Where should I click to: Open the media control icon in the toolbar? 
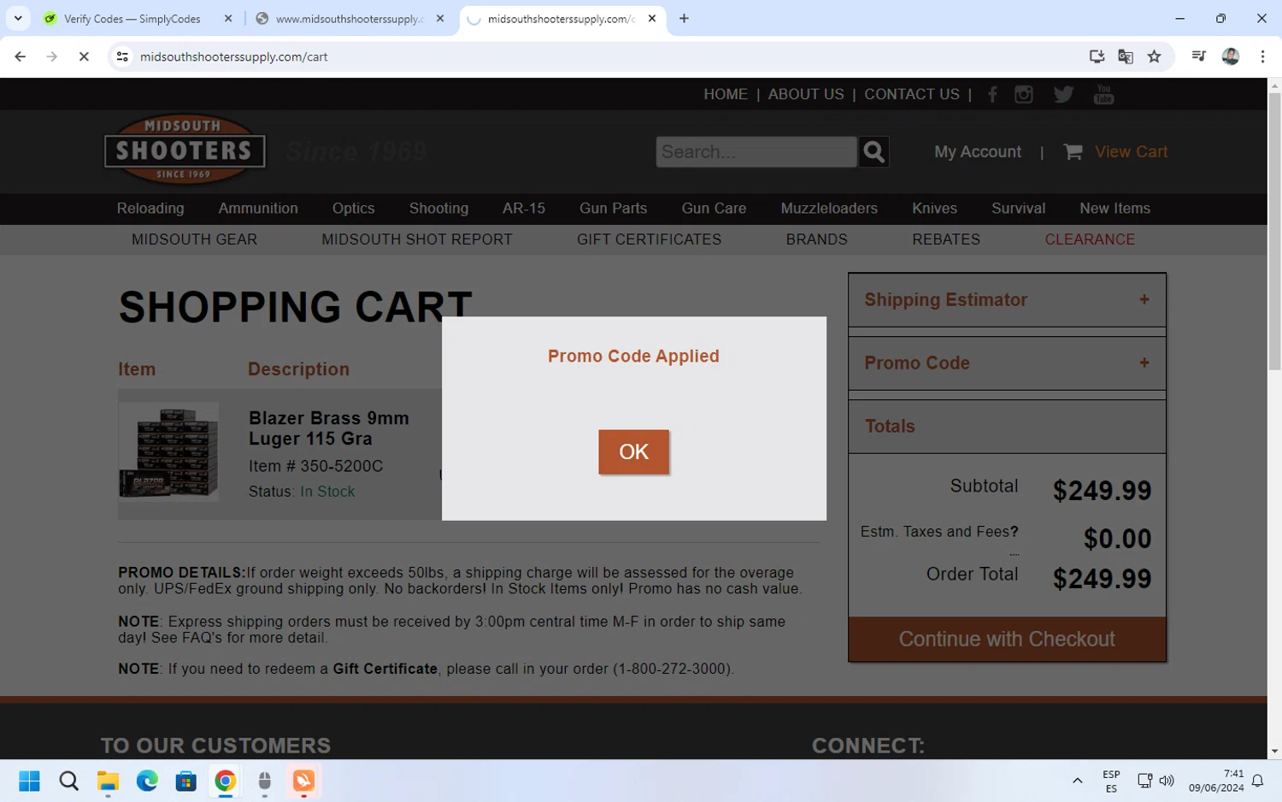[1198, 56]
